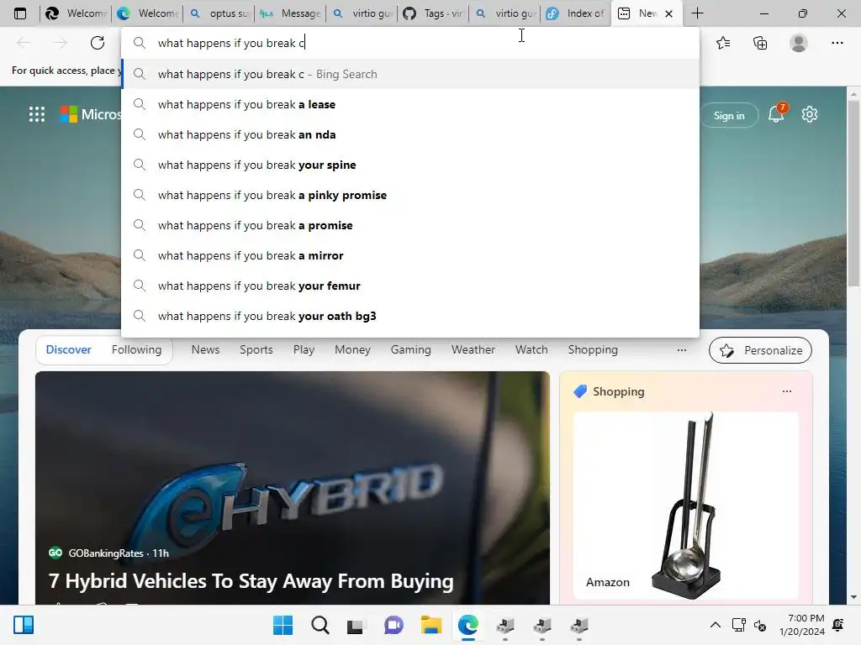Open the Watch category
Screen dimensions: 861x645
531,349
